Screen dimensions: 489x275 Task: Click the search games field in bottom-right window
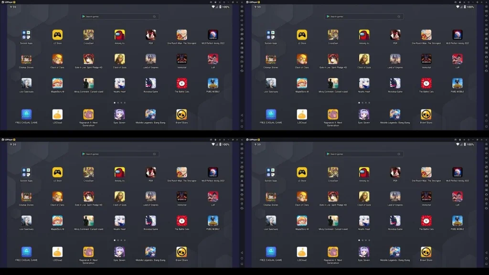(364, 154)
